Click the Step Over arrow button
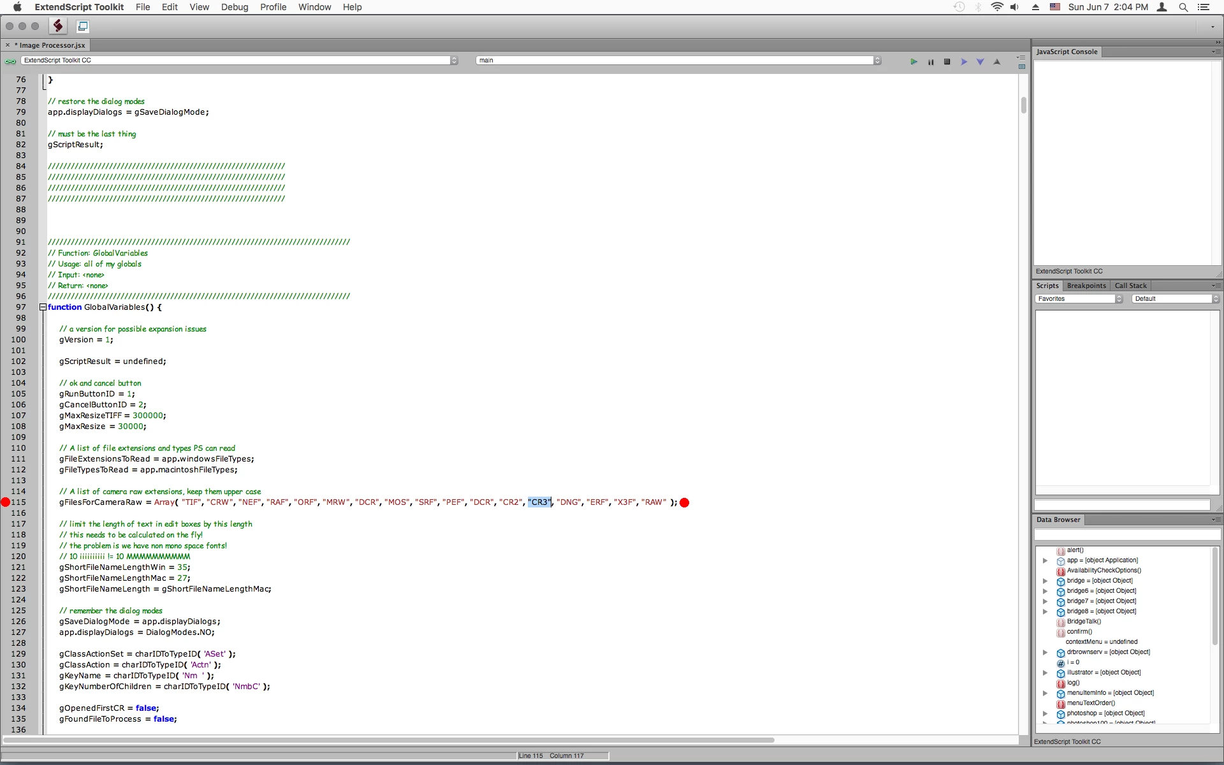The width and height of the screenshot is (1224, 765). (964, 62)
